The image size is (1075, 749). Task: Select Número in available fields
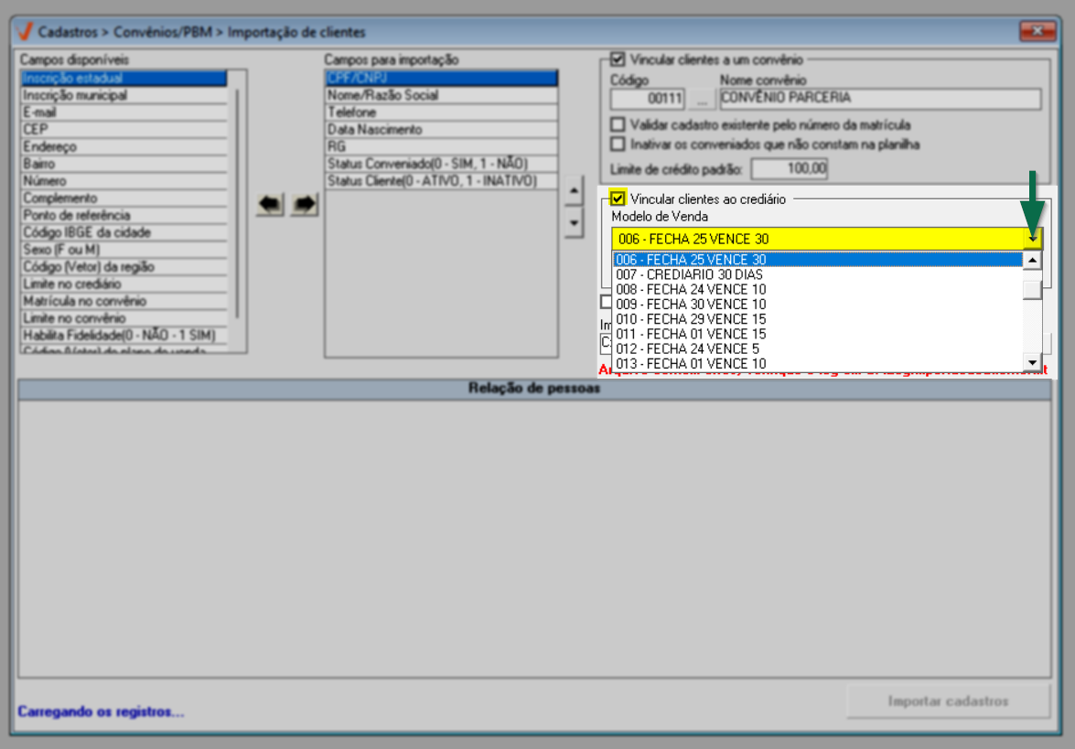click(124, 181)
